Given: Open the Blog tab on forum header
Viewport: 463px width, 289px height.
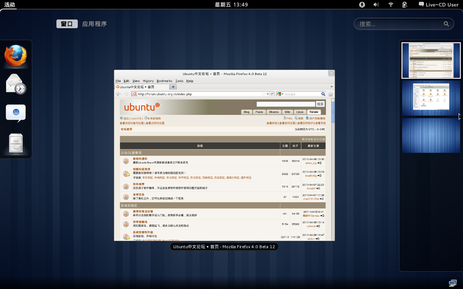Looking at the screenshot, I should tap(246, 112).
